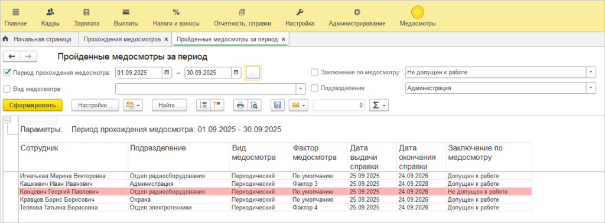Collapse the Параметры group in report
The height and width of the screenshot is (223, 605).
click(x=6, y=120)
